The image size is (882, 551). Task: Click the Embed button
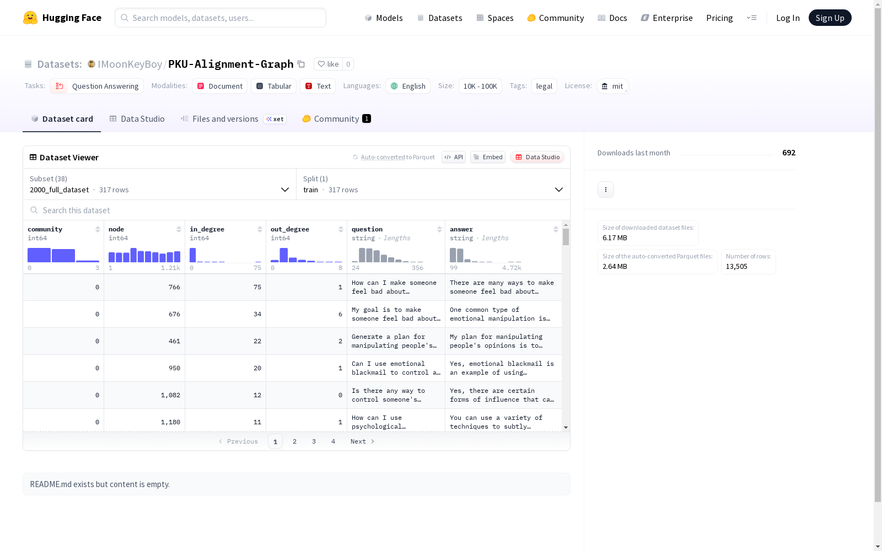[488, 157]
